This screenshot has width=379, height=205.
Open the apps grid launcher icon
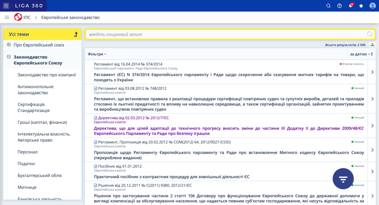click(6, 6)
